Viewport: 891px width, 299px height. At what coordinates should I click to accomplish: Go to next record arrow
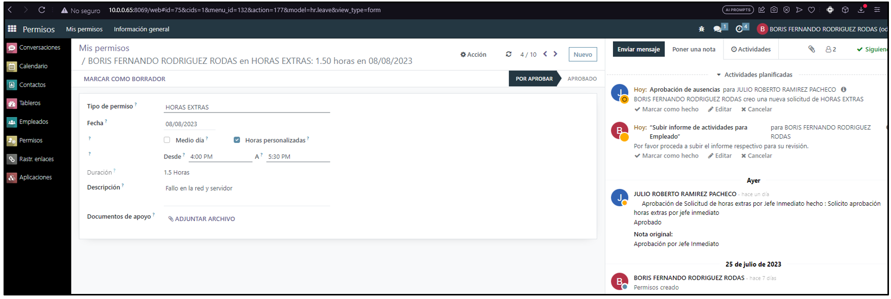click(555, 54)
